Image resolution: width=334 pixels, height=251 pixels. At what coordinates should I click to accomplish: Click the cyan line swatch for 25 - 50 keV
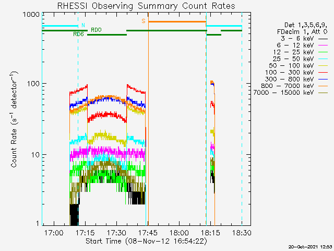[323, 59]
